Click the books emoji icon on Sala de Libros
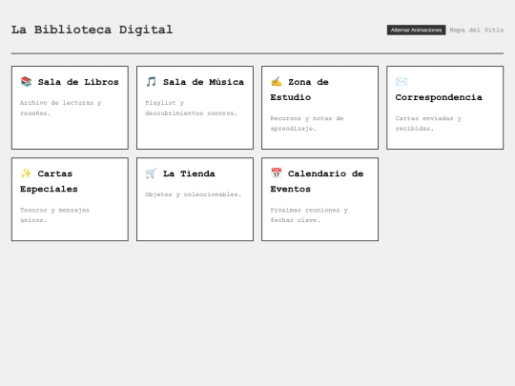Viewport: 515px width, 386px height. coord(26,81)
